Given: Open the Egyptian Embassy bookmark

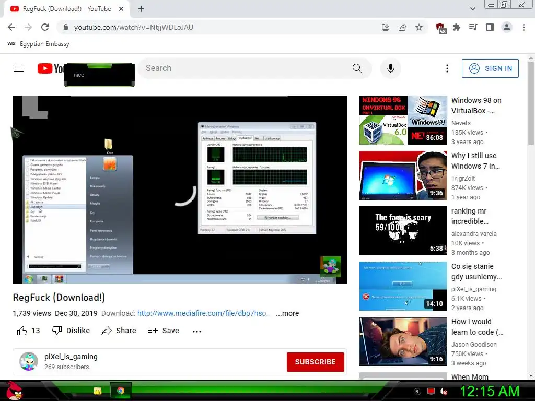Looking at the screenshot, I should click(38, 44).
